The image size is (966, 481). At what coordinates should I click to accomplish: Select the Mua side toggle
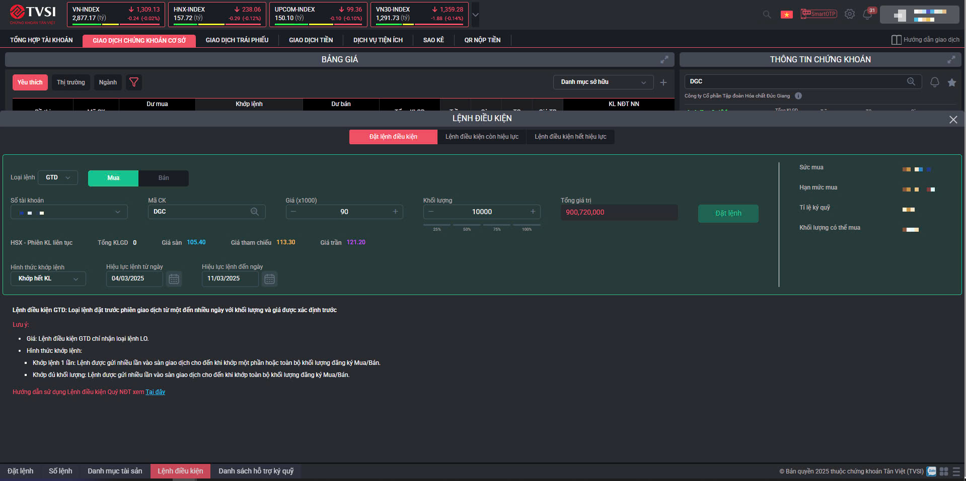(x=113, y=178)
